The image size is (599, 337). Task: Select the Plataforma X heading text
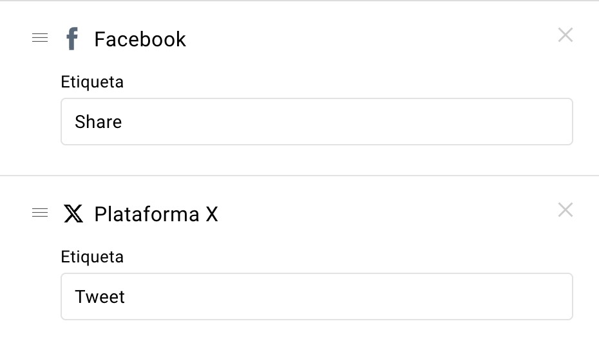pos(157,214)
